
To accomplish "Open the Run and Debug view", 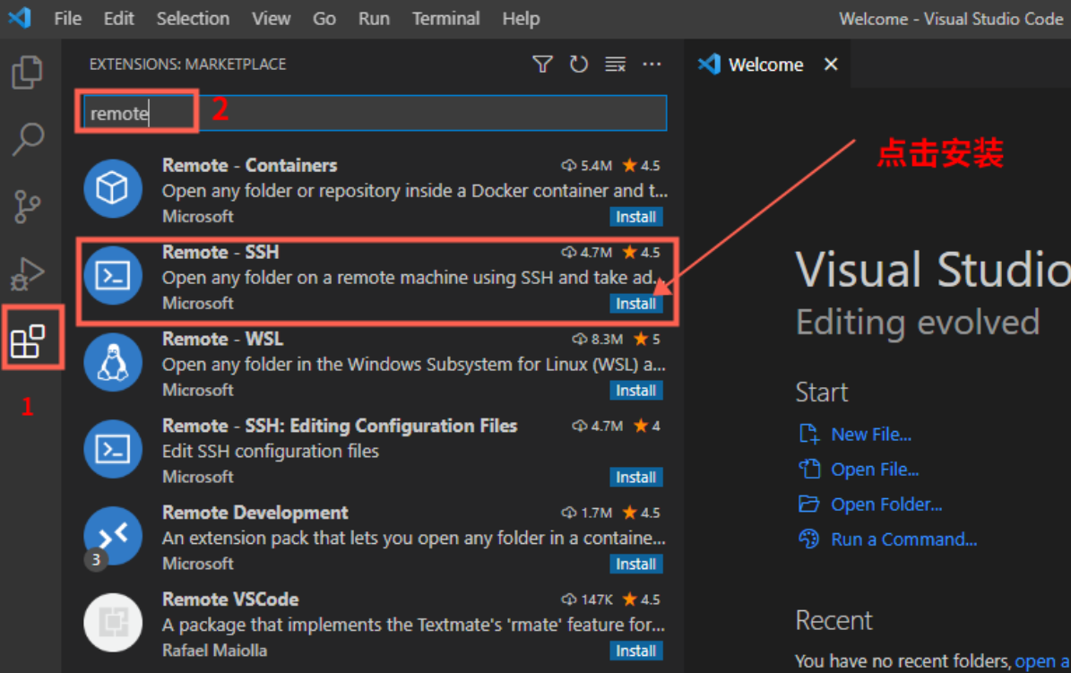I will [x=27, y=273].
